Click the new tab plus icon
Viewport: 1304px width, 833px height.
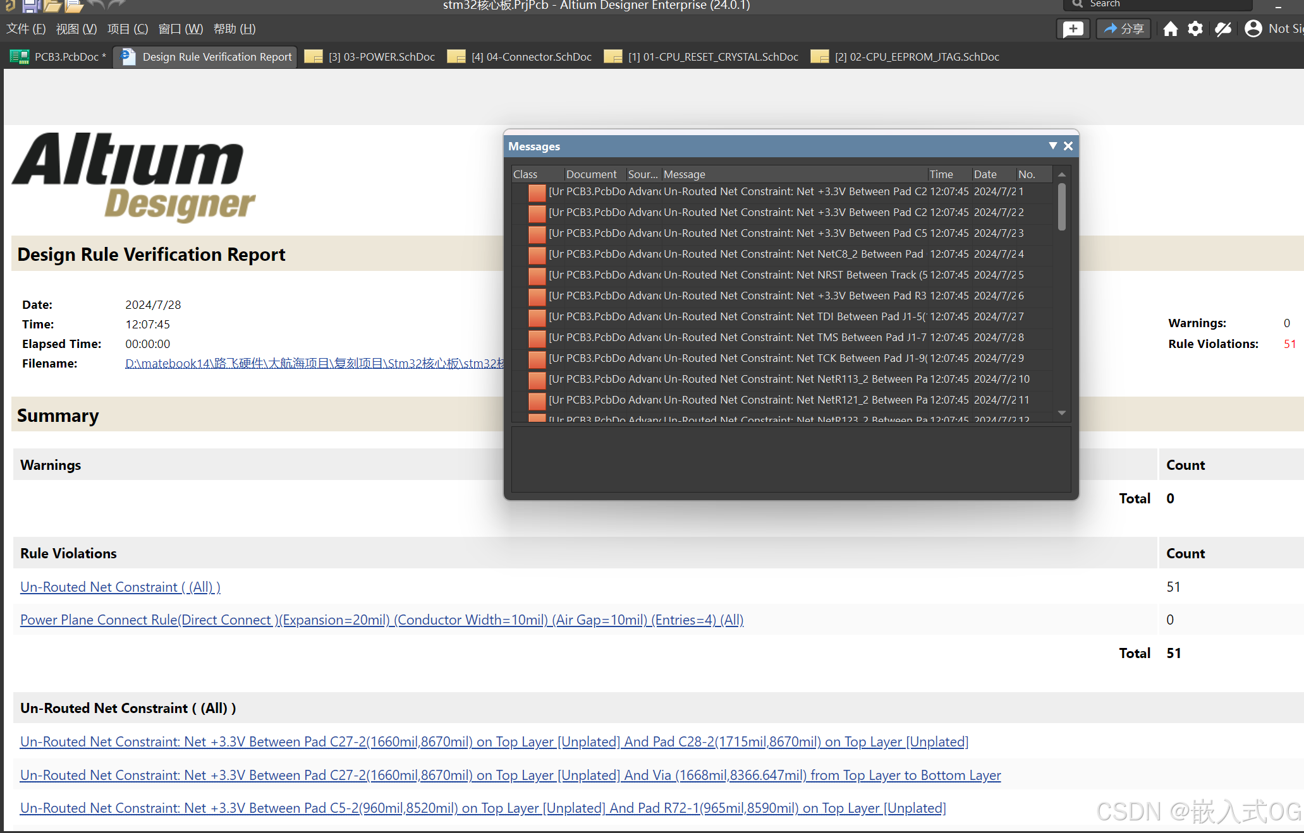coord(1072,30)
